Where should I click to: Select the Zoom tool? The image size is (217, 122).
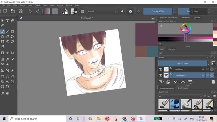(x=2, y=93)
